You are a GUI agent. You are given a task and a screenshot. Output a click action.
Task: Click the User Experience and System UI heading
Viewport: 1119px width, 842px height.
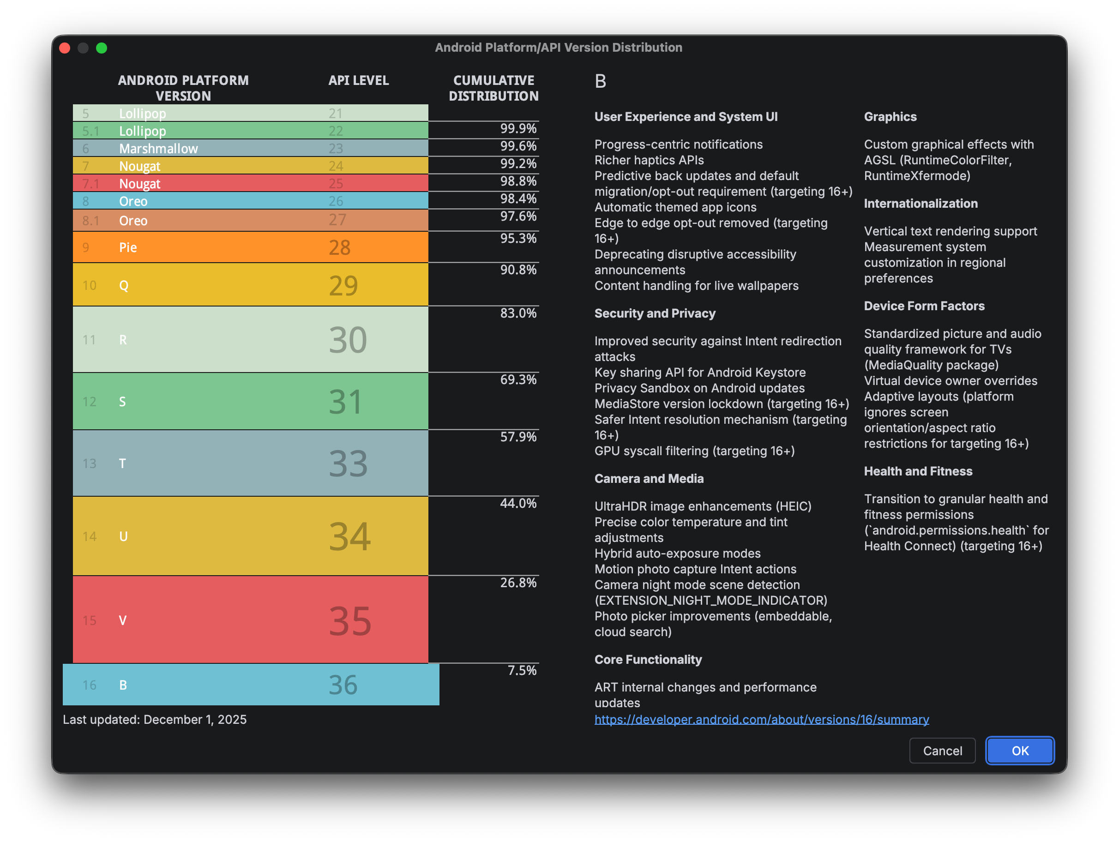[686, 117]
